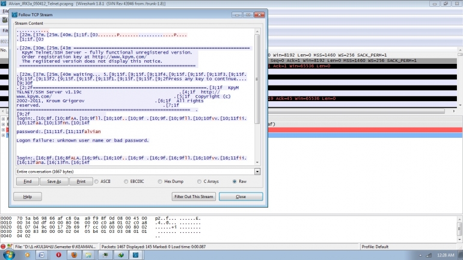Click the 'Stream Content' group label
This screenshot has height=260, width=463.
[x=29, y=23]
